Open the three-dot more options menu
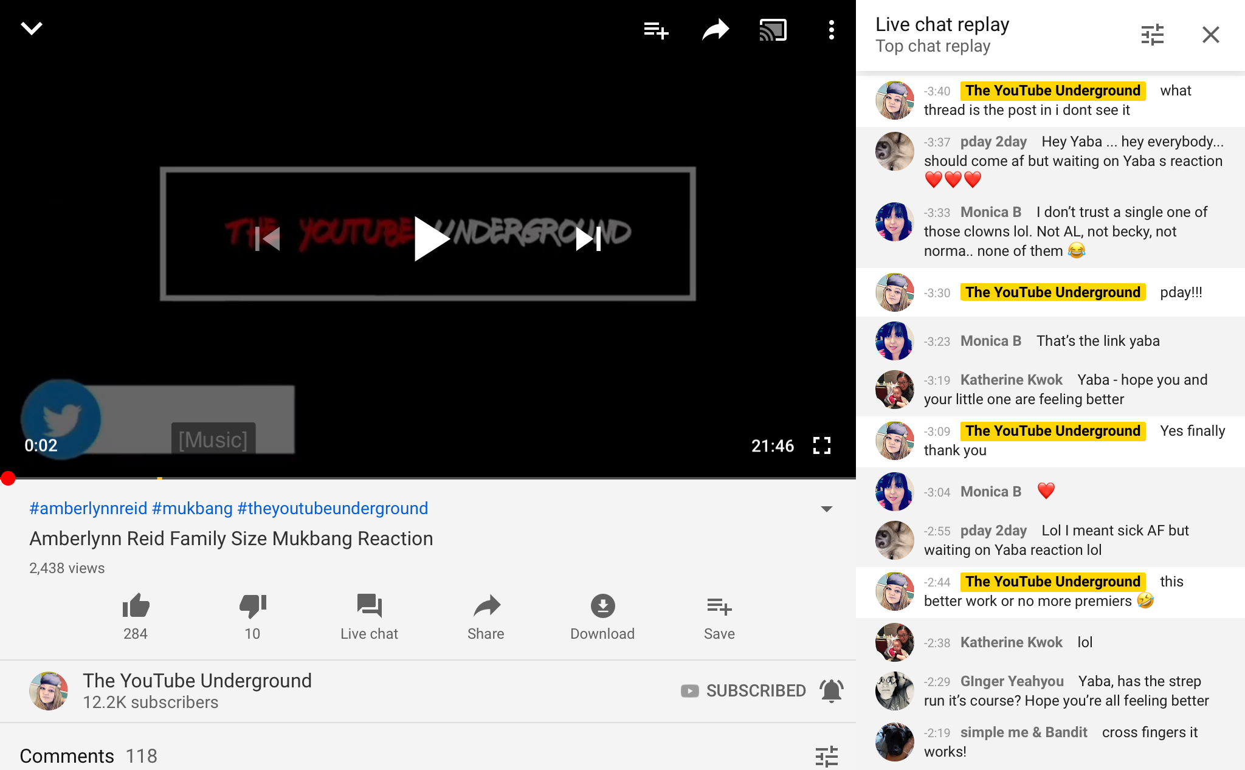The height and width of the screenshot is (770, 1245). point(831,30)
